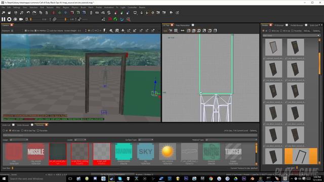This screenshot has width=324, height=182.
Task: Toggle the Favorites checkbox in Textures panel
Action: pos(38,130)
